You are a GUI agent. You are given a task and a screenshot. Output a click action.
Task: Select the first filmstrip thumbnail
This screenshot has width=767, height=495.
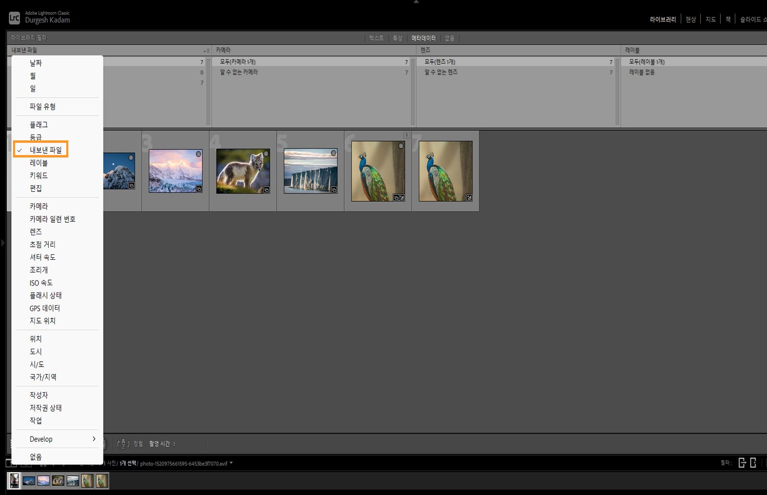[x=14, y=481]
